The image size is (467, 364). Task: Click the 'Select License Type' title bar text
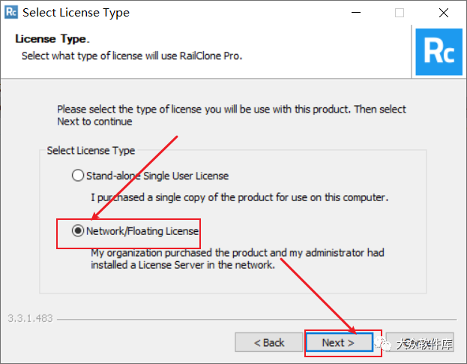point(76,13)
